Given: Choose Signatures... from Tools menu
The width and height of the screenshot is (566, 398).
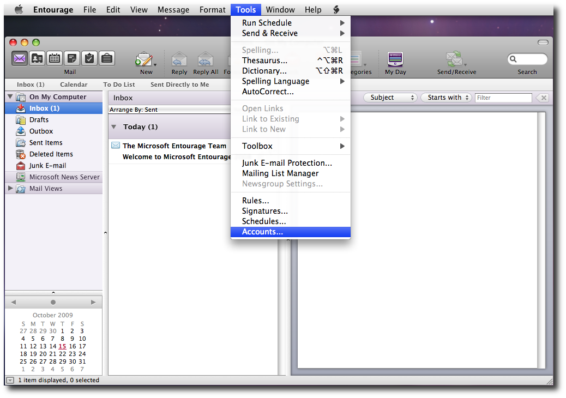Looking at the screenshot, I should click(291, 211).
